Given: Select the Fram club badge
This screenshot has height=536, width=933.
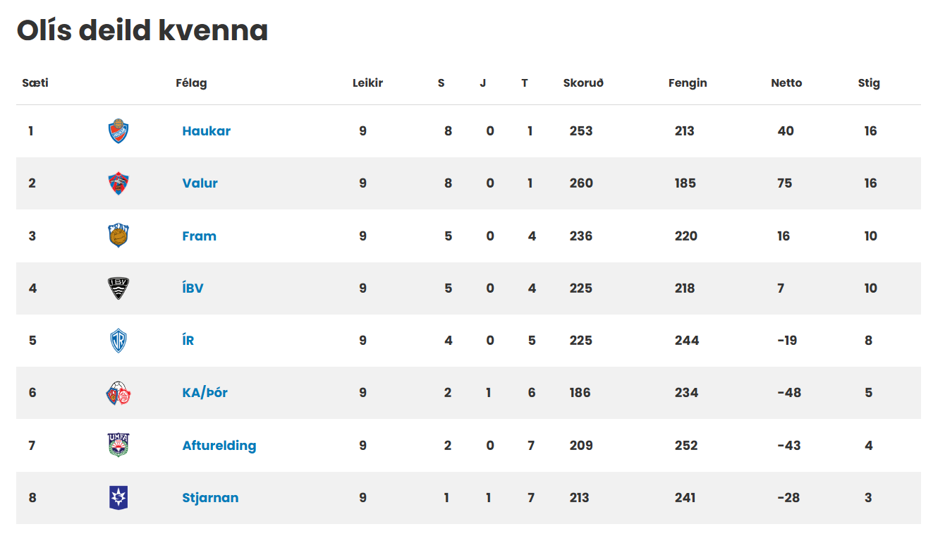Looking at the screenshot, I should click(118, 236).
